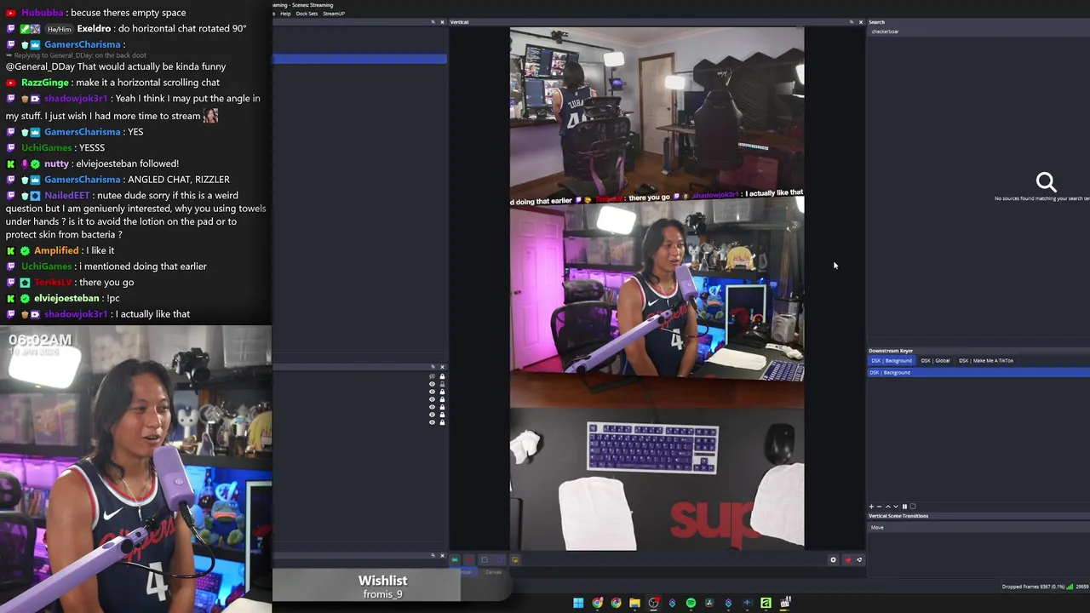Click the red heart icon under the preview

pyautogui.click(x=848, y=560)
